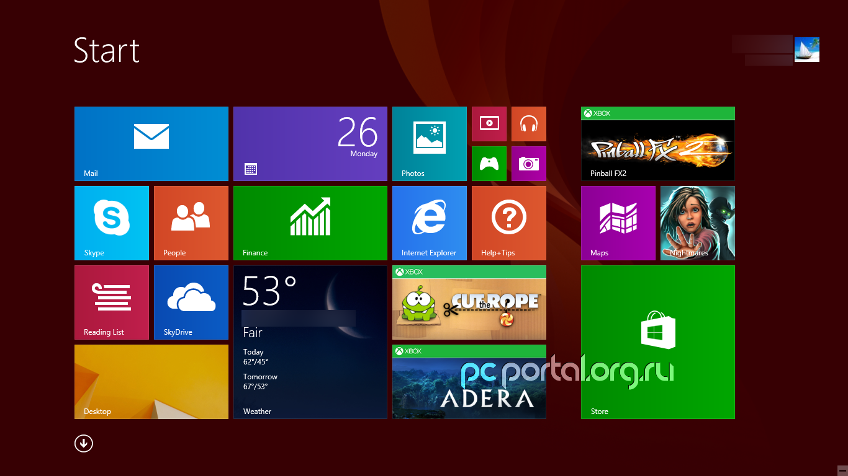
Task: Open the SkyDrive tile
Action: [191, 302]
